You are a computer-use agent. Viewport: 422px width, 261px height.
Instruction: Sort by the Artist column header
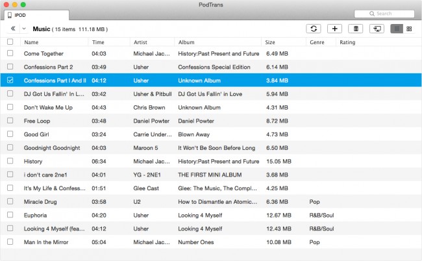(x=140, y=42)
